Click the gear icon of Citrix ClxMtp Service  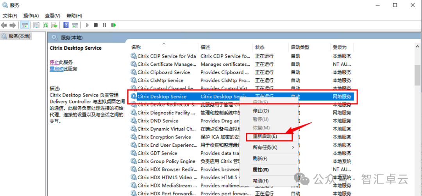point(134,80)
